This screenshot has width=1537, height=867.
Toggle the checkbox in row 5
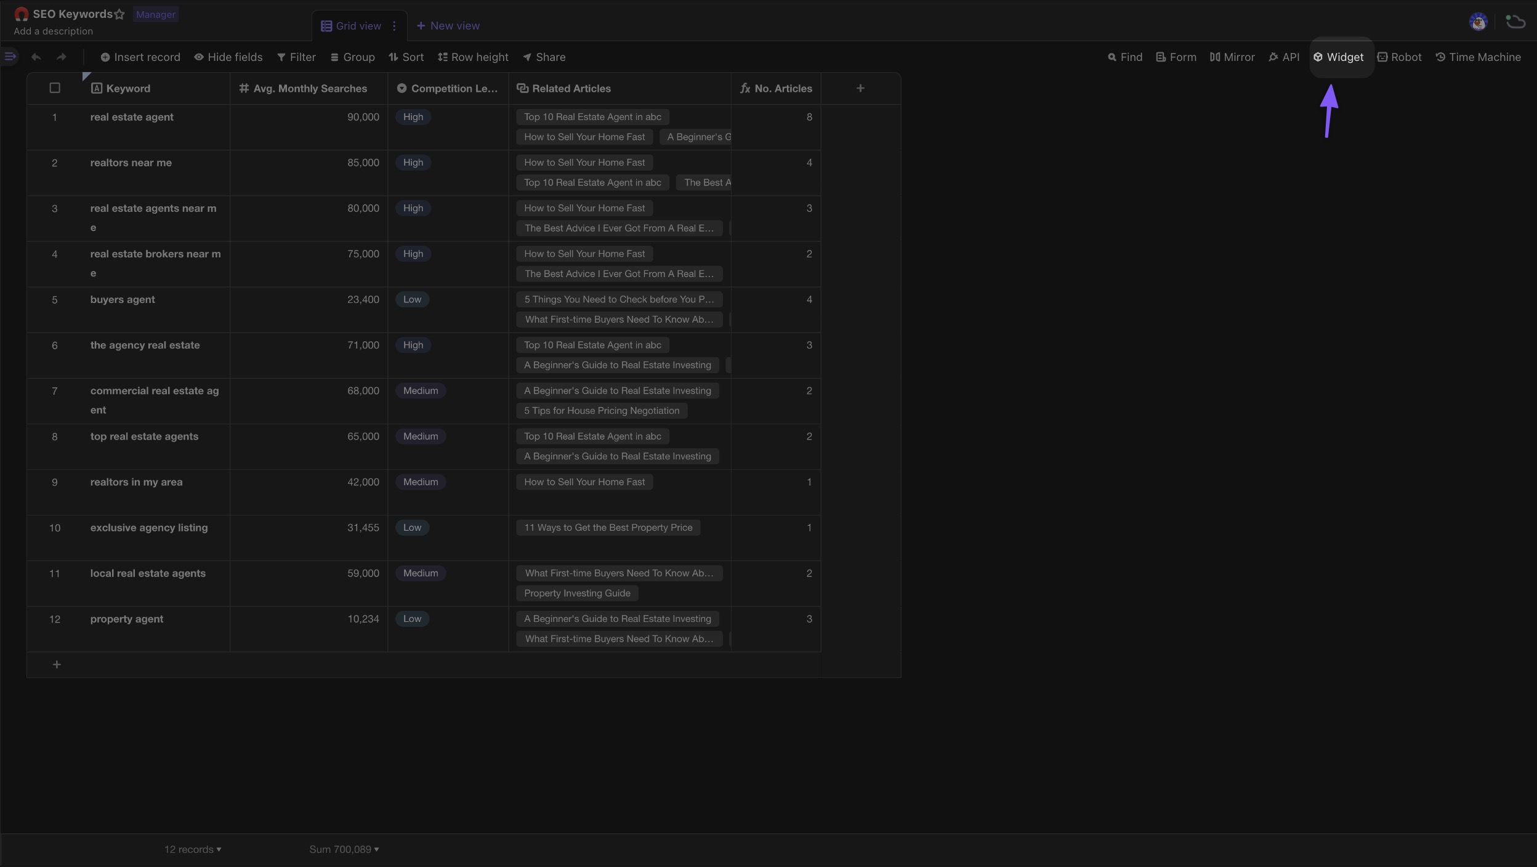click(54, 300)
